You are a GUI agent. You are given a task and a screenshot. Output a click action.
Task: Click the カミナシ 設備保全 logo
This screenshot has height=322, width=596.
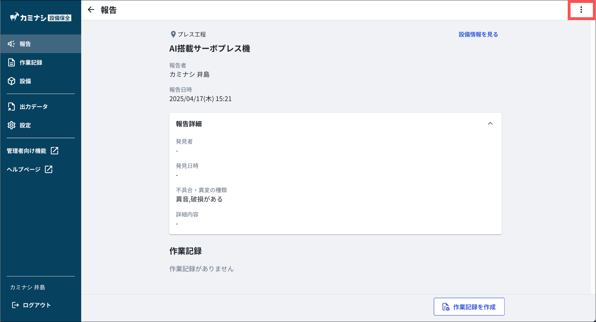pos(40,17)
